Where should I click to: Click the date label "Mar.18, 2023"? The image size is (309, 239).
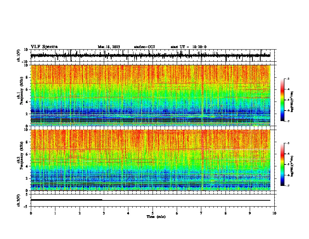(x=109, y=47)
